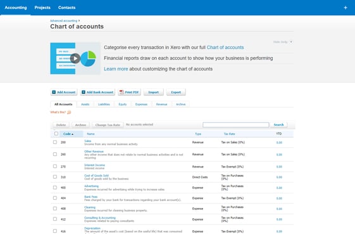Check the box for account 412 Consulting & Accounting
The width and height of the screenshot is (355, 234).
[x=55, y=219]
